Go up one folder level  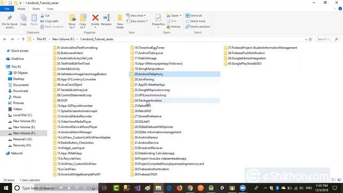point(23,39)
